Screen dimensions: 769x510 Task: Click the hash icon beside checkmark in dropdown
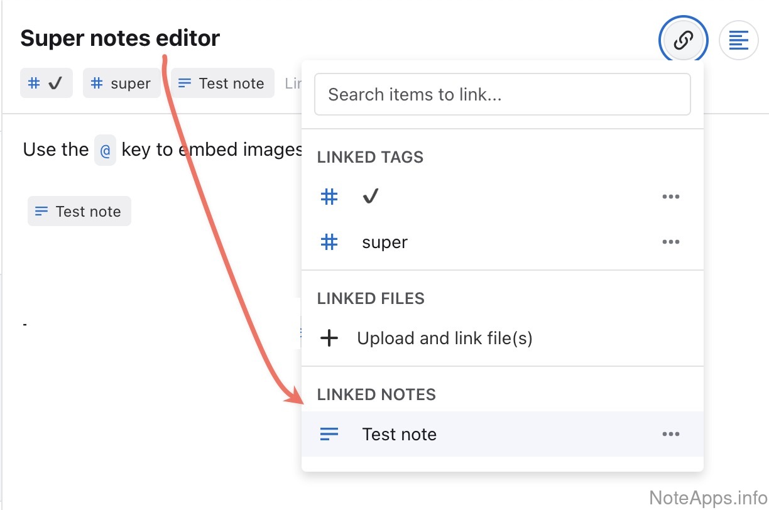click(x=329, y=197)
